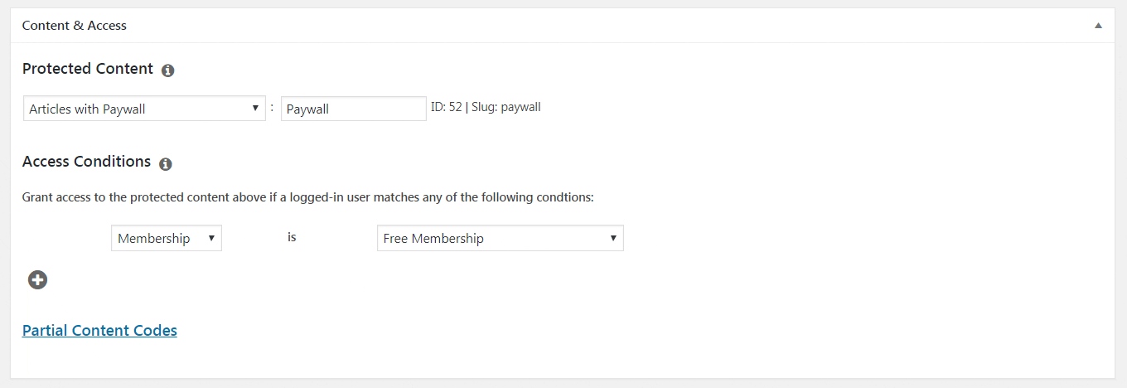Add a new access condition with plus icon

[37, 280]
